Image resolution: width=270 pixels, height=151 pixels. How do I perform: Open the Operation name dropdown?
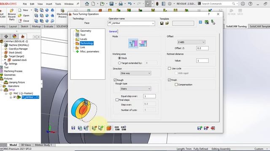(153, 23)
